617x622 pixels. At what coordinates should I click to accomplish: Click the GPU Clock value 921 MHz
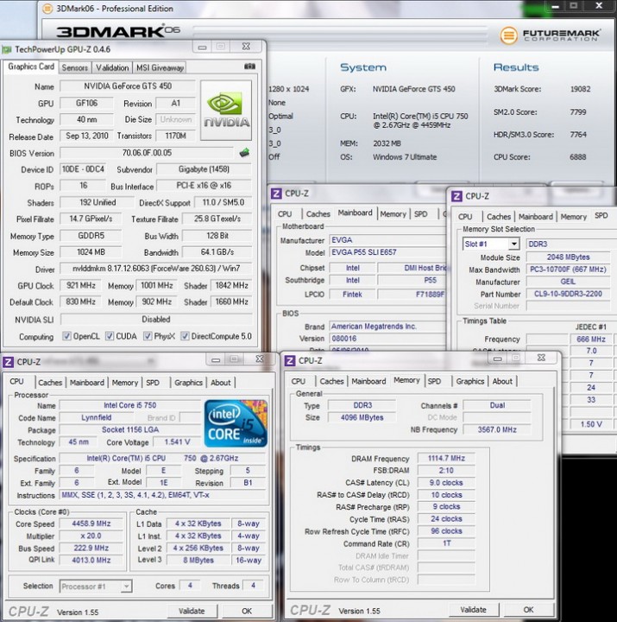pyautogui.click(x=81, y=286)
